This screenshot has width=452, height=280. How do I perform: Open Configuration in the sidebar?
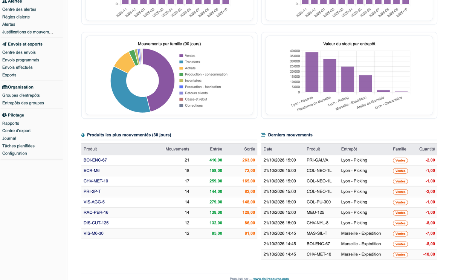tap(15, 153)
